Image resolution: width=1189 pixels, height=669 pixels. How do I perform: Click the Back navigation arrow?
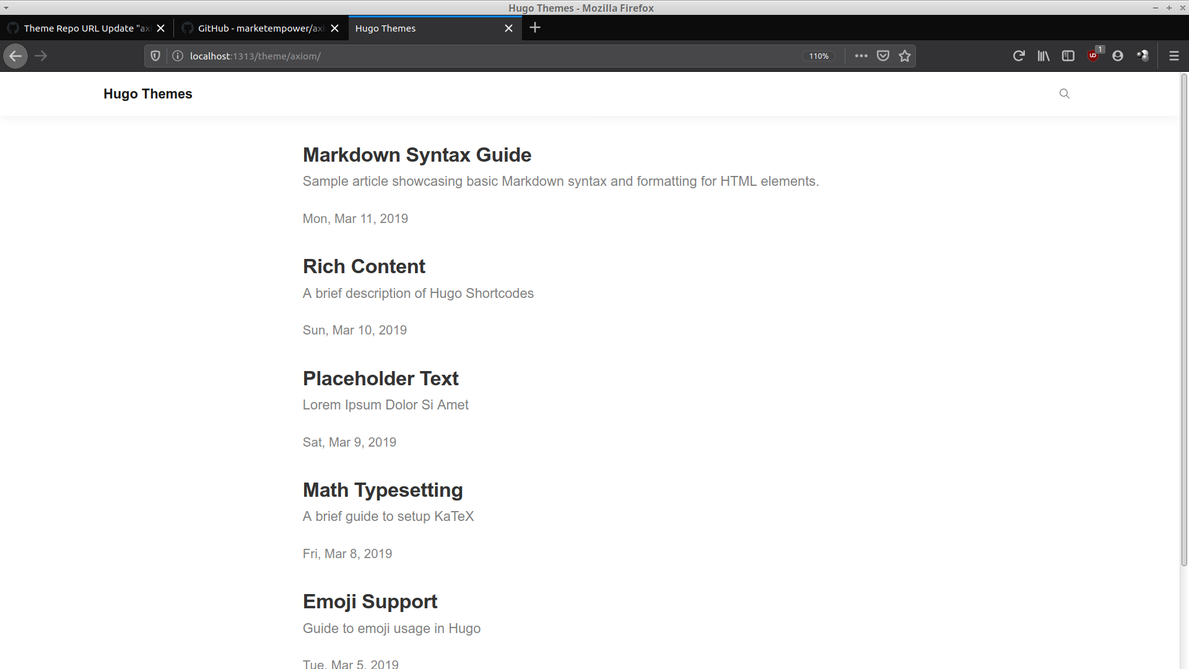point(15,56)
